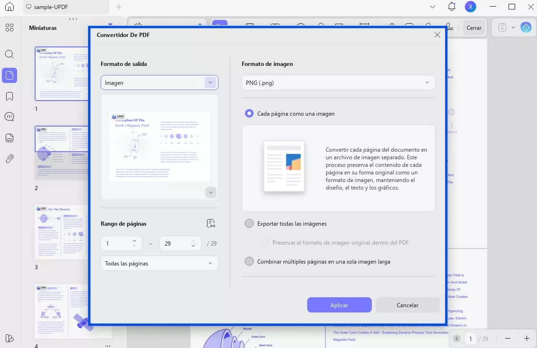Open the form fields page icon in sidebar

pos(9,138)
